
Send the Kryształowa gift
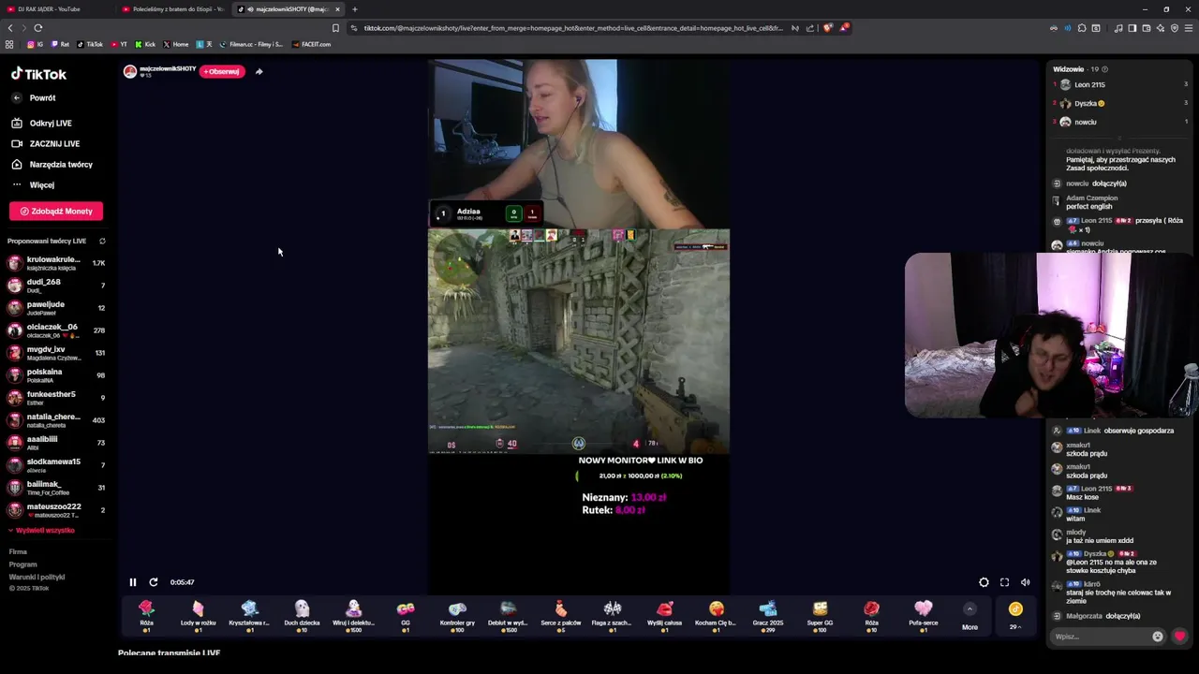pyautogui.click(x=249, y=616)
